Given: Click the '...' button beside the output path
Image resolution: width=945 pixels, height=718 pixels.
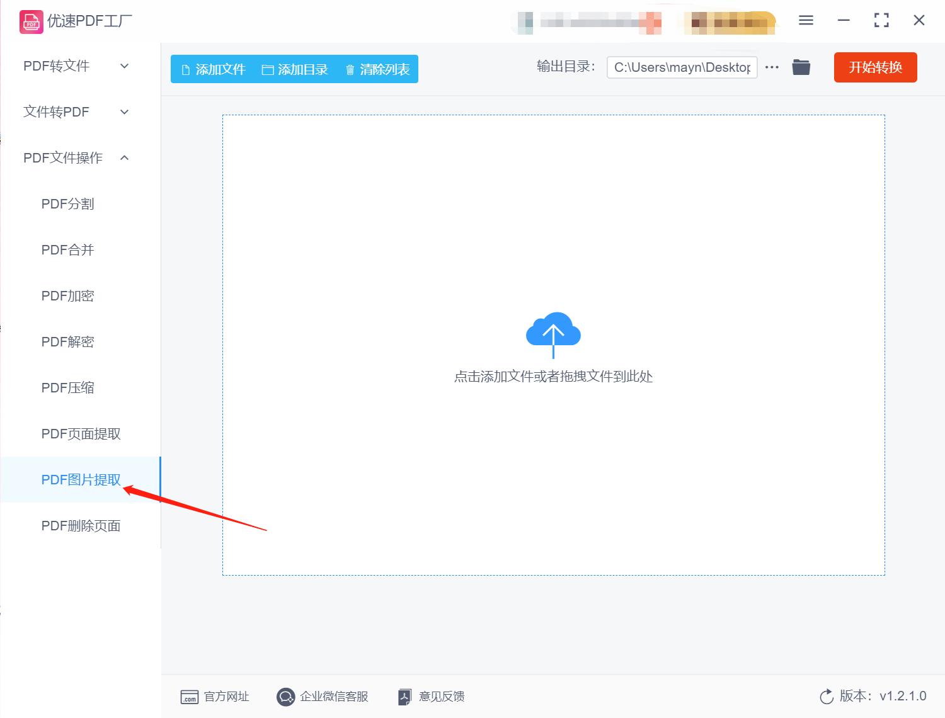Looking at the screenshot, I should click(771, 67).
